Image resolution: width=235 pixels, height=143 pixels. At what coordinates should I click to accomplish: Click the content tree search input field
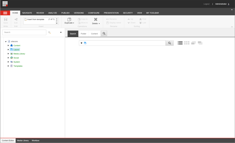pos(24,32)
